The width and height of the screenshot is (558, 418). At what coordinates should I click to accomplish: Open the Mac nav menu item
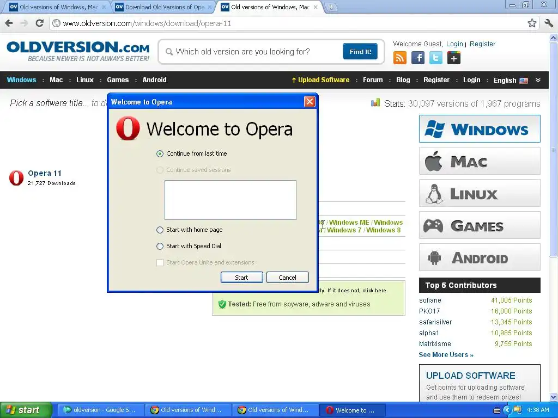(56, 80)
